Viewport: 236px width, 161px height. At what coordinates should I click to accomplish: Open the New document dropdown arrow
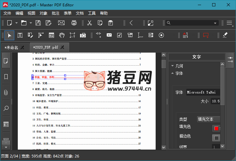tap(17, 23)
